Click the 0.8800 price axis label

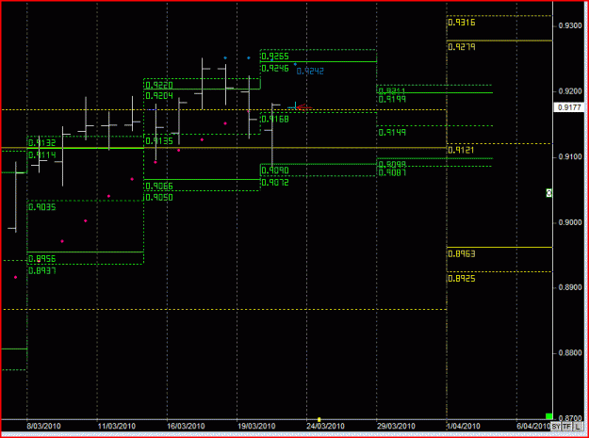[569, 353]
